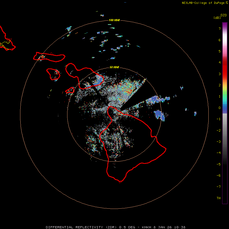Click the -6 value on the scale
This screenshot has height=229, width=229.
[x=219, y=176]
